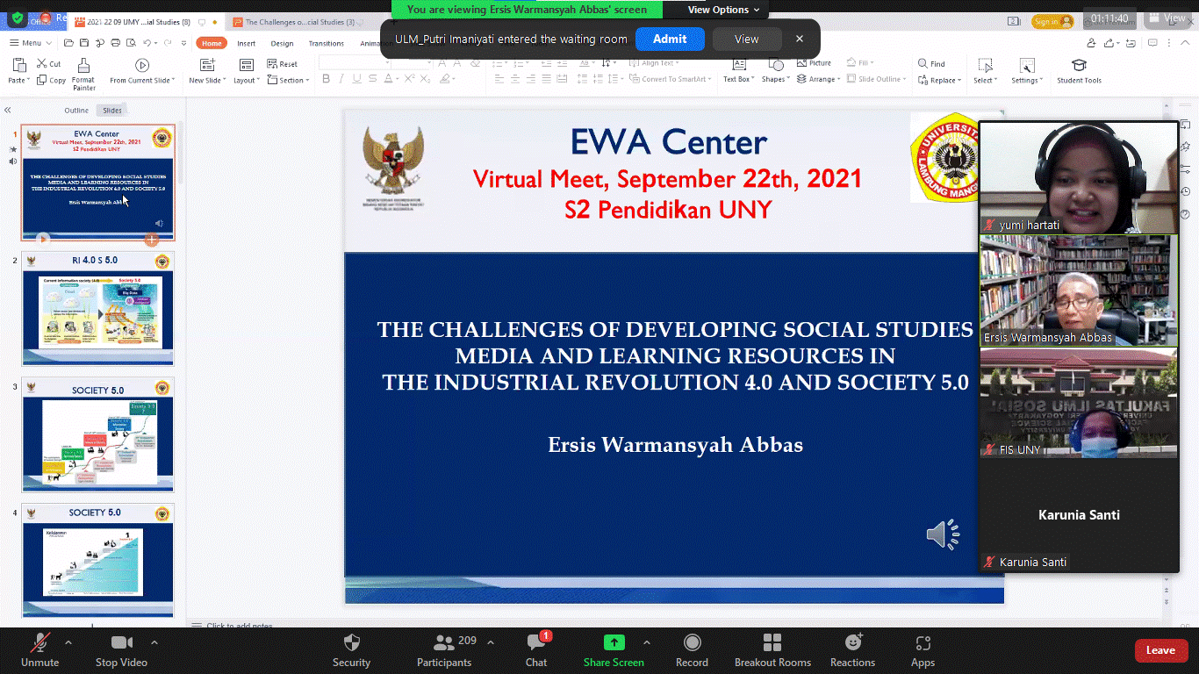Open the Participants panel showing 209
This screenshot has width=1199, height=674.
(x=444, y=643)
